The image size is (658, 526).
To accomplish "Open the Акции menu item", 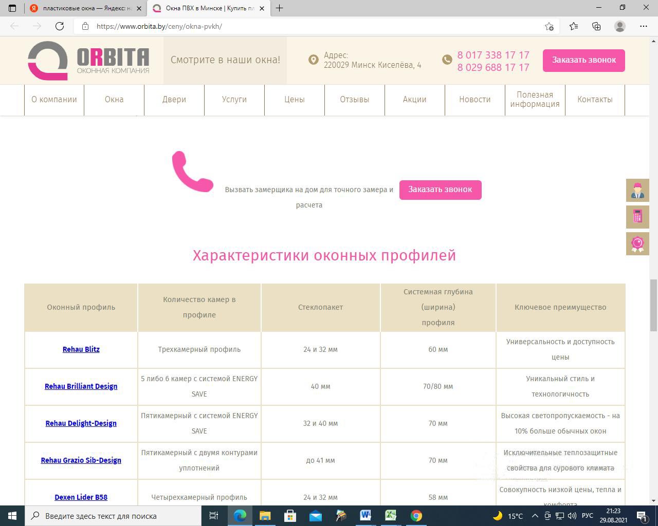I will coord(414,100).
